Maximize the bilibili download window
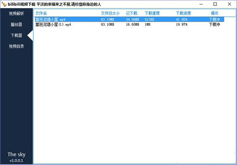This screenshot has width=237, height=165. pos(215,4)
